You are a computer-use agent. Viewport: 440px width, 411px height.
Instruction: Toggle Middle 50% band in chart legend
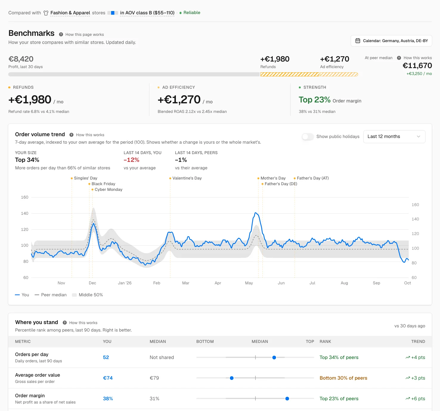point(87,295)
